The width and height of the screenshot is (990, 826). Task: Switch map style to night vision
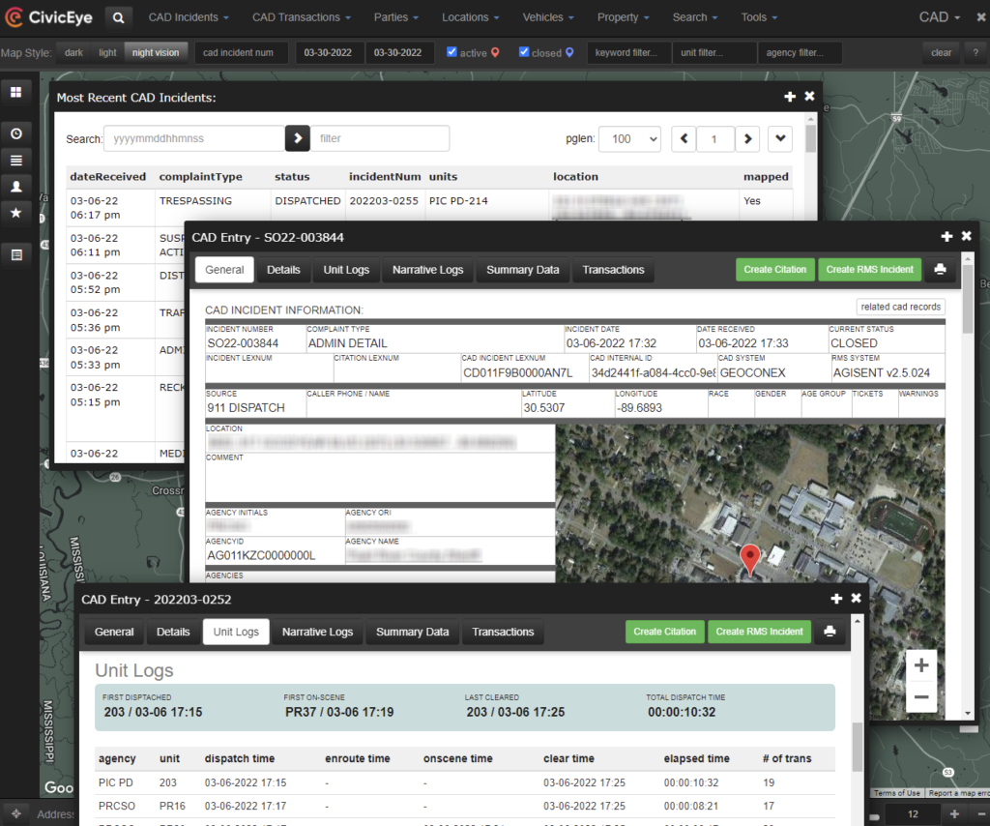point(156,52)
